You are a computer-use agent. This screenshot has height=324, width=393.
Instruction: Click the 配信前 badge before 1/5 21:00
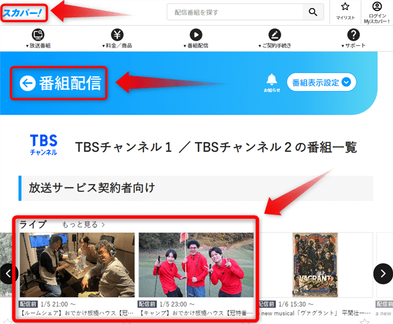click(28, 304)
